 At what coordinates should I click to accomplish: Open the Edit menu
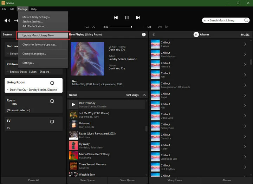click(x=12, y=9)
